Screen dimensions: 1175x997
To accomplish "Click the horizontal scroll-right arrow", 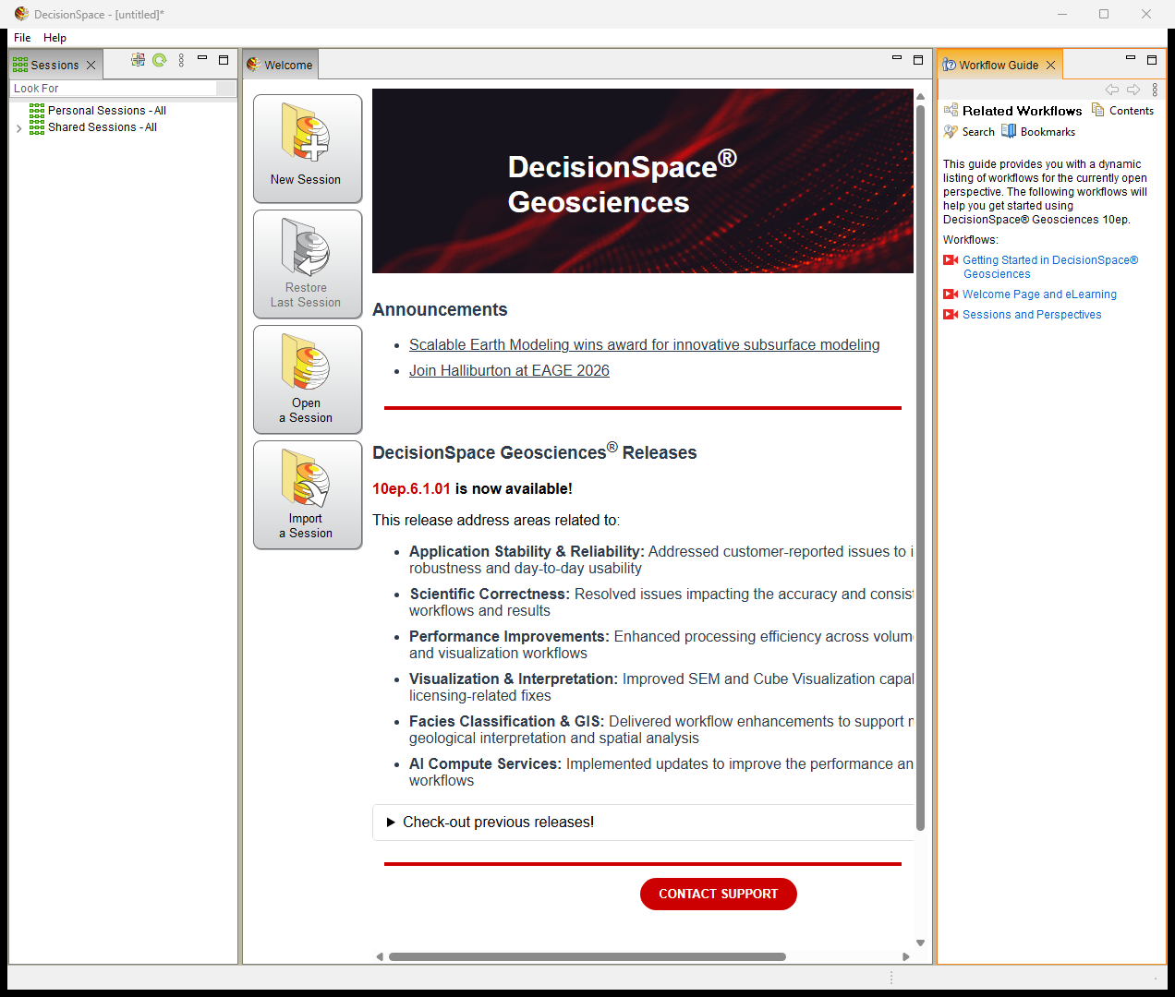I will tap(906, 957).
